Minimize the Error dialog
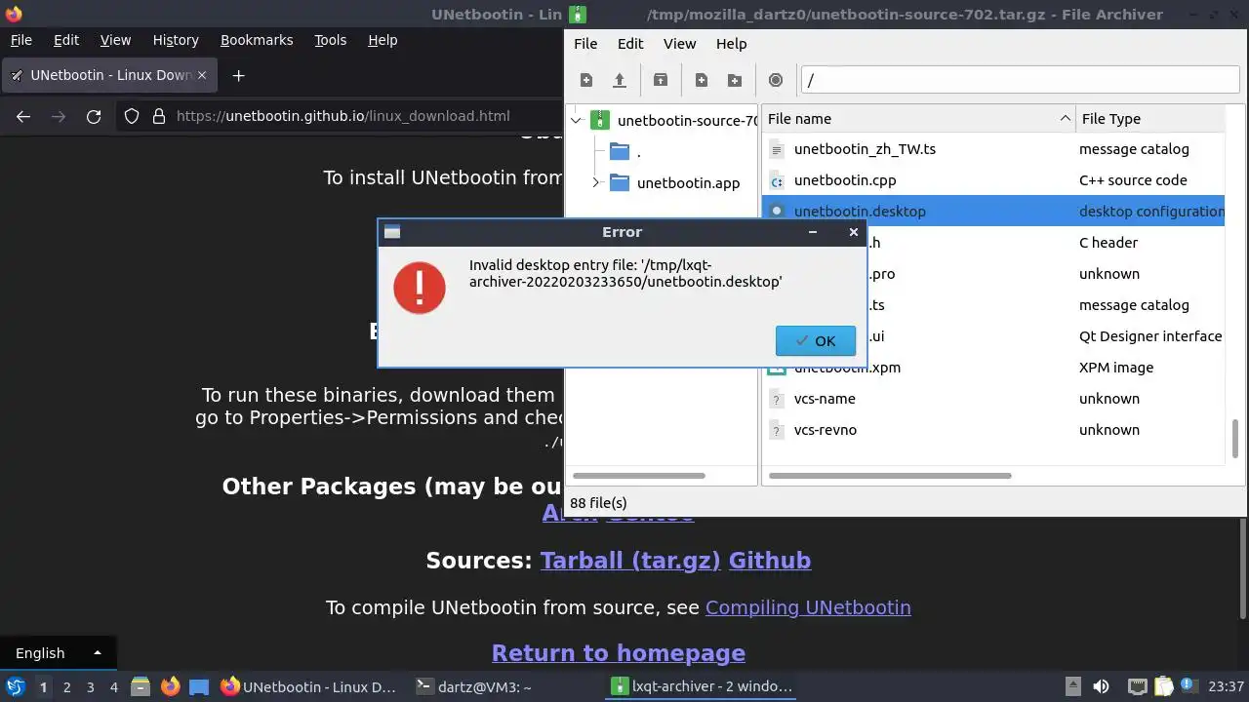The image size is (1249, 702). coord(813,232)
